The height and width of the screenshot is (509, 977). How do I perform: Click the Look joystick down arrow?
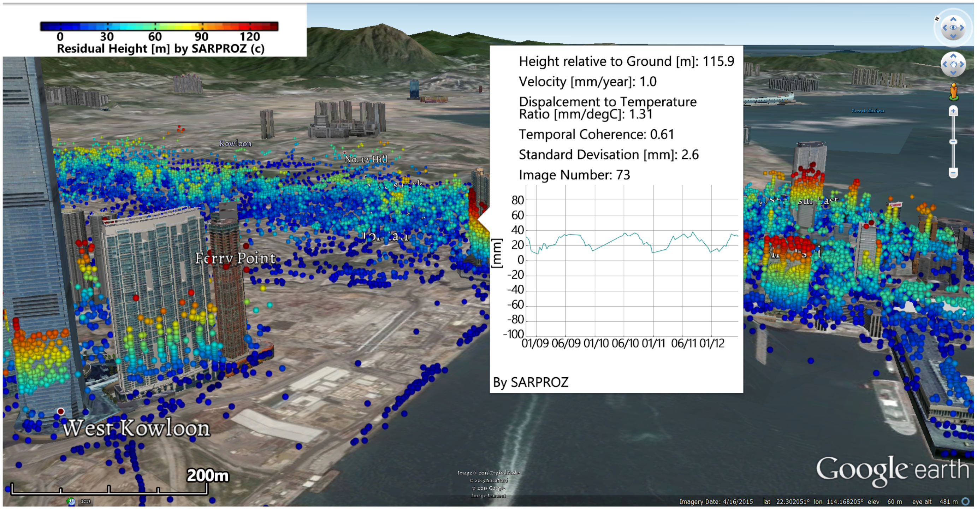click(953, 36)
